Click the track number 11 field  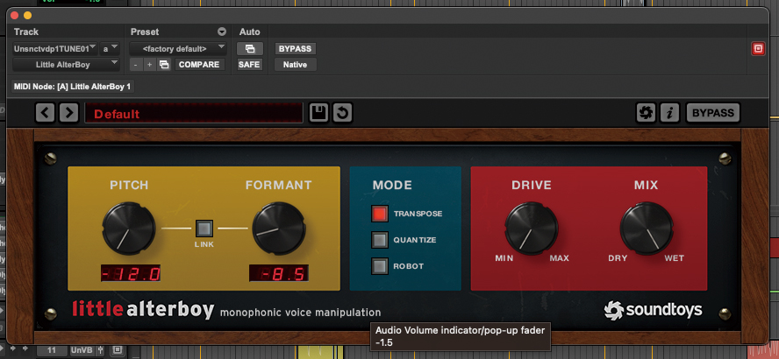pos(51,350)
